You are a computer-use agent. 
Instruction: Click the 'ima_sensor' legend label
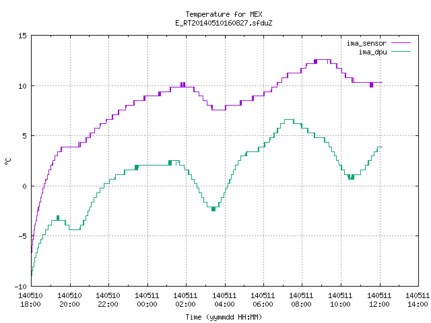366,43
